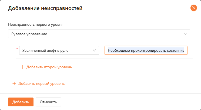This screenshot has width=201, height=110.
Task: Click the Добавление неисправностей dialog title
Action: (x=45, y=8)
